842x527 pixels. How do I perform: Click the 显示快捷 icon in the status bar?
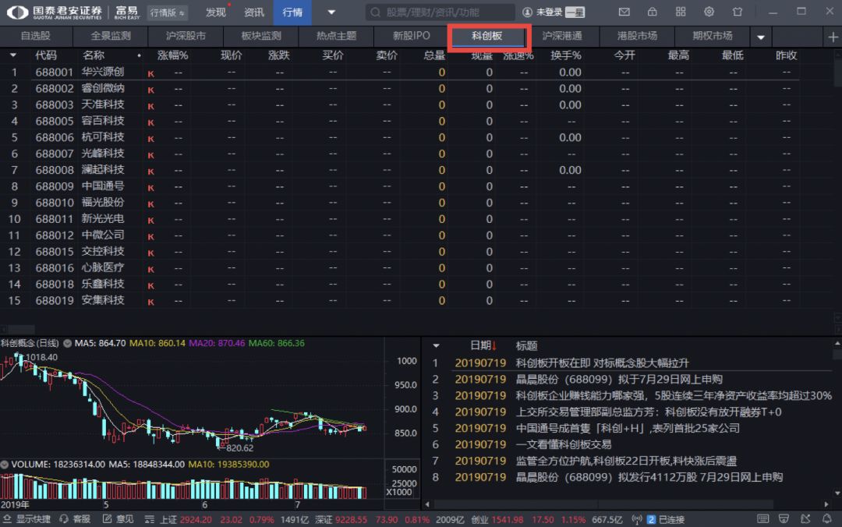(x=8, y=519)
